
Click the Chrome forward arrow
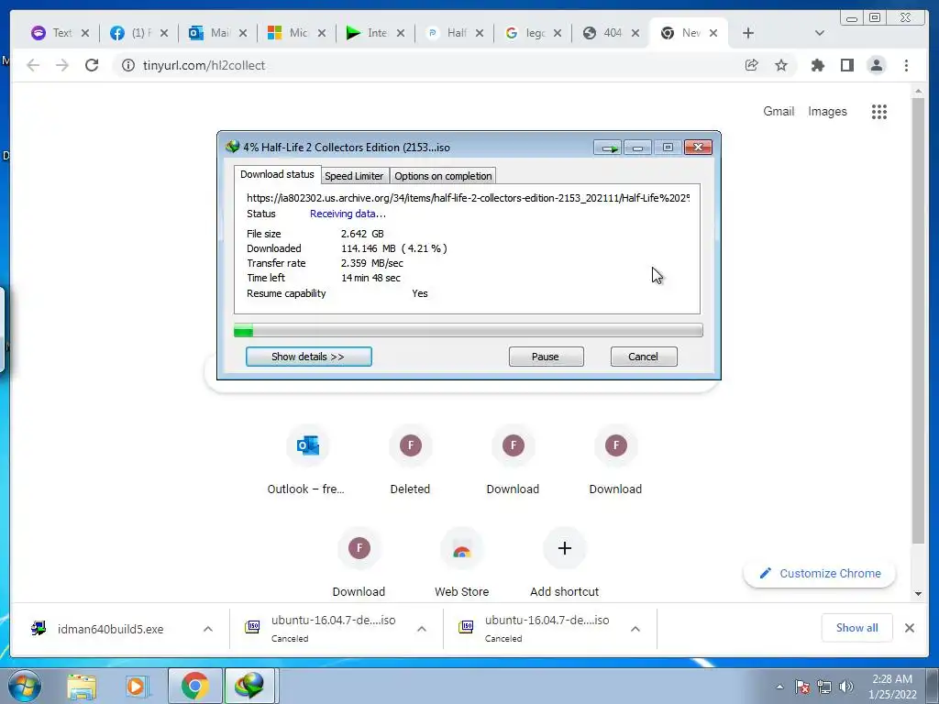tap(62, 65)
